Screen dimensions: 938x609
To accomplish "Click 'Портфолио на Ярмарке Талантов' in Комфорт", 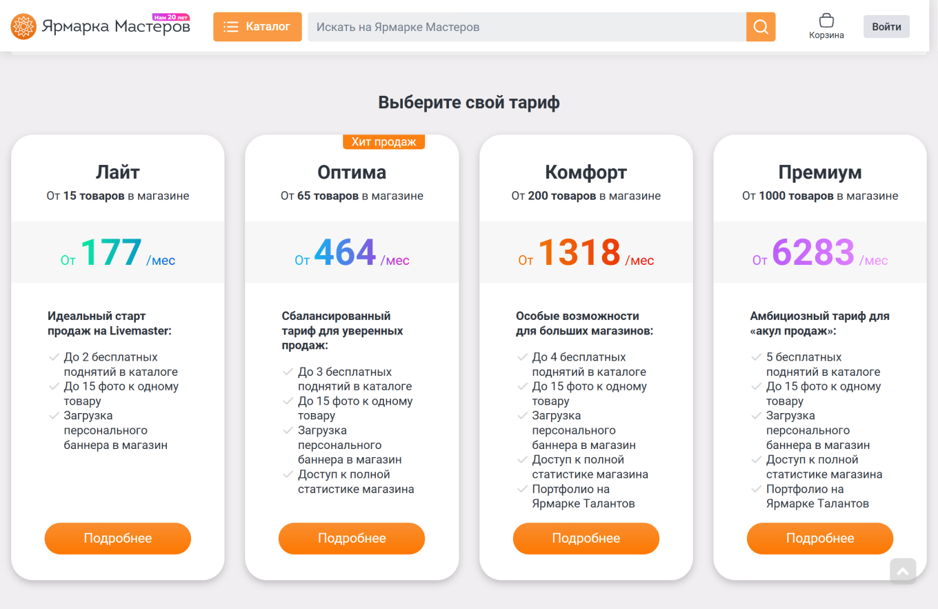I will click(583, 497).
